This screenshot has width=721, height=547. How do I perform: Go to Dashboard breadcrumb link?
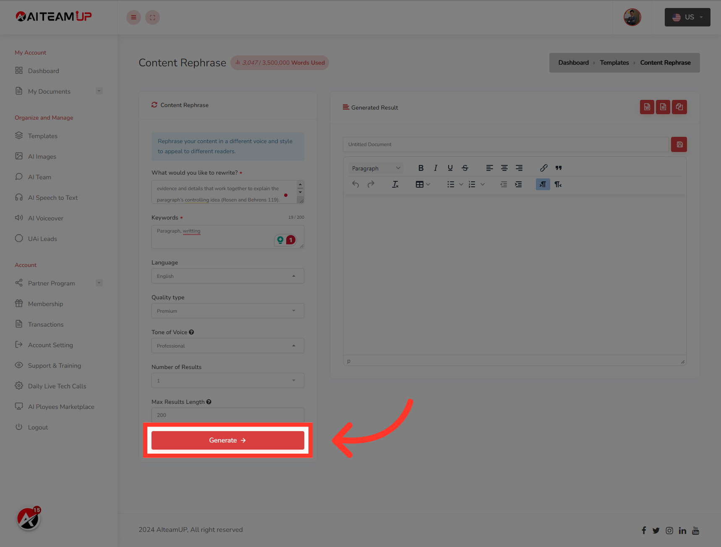[x=573, y=63]
